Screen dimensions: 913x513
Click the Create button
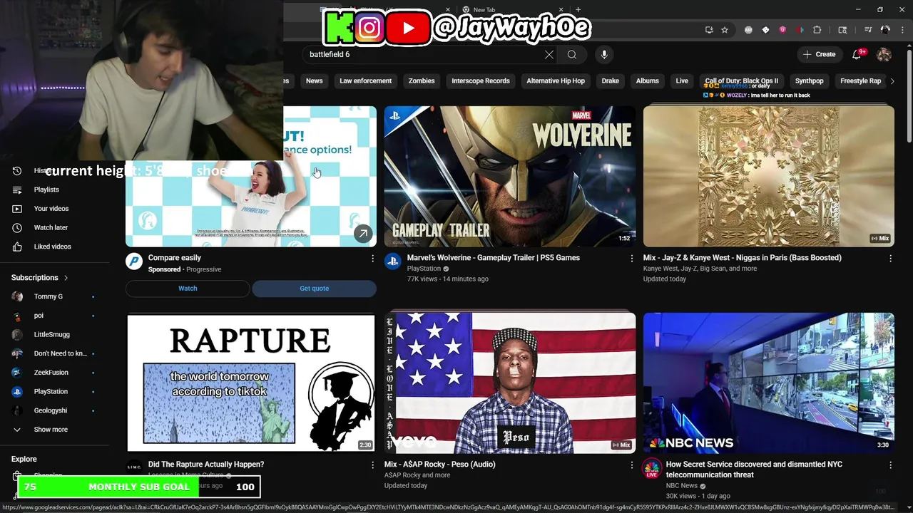[x=819, y=54]
